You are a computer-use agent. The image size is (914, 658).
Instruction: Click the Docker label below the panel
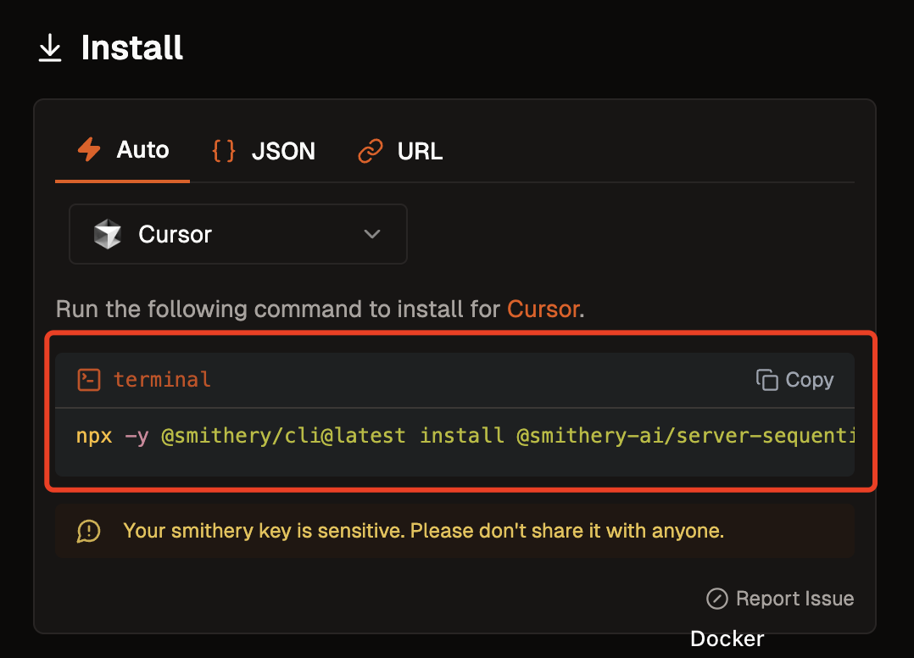click(727, 638)
